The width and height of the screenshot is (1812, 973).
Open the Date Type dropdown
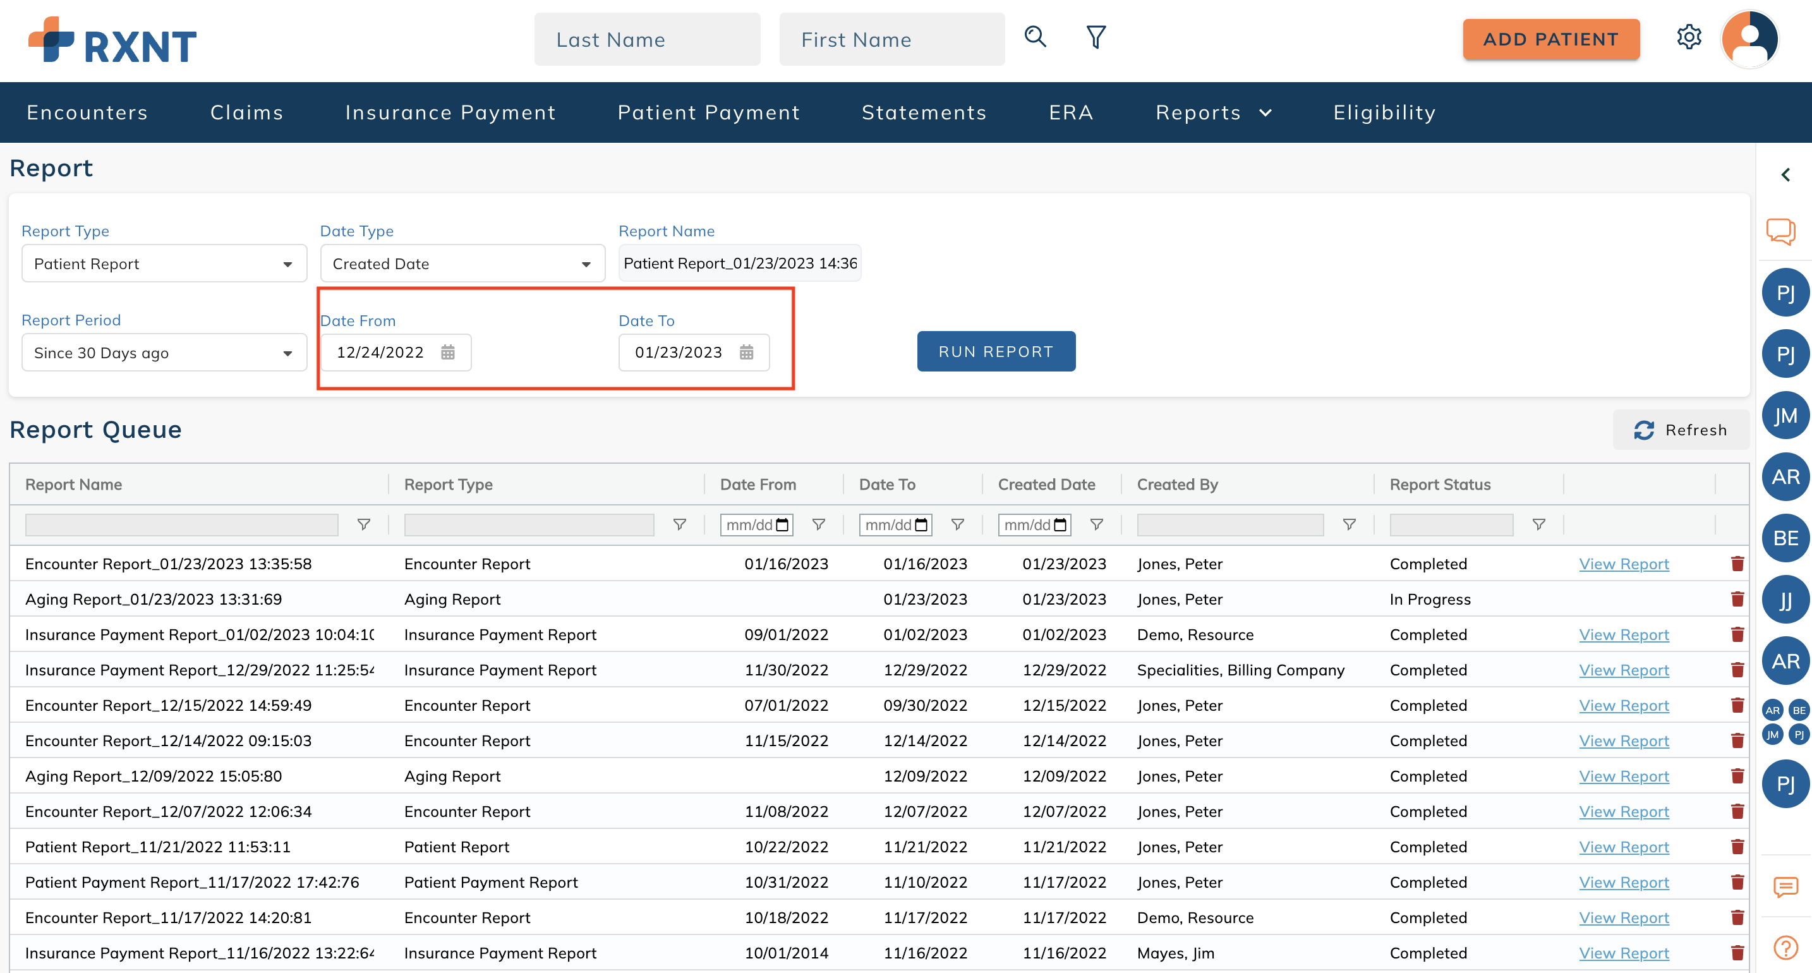tap(462, 264)
